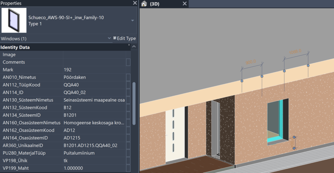Click the associate button beside Comments

(128, 62)
